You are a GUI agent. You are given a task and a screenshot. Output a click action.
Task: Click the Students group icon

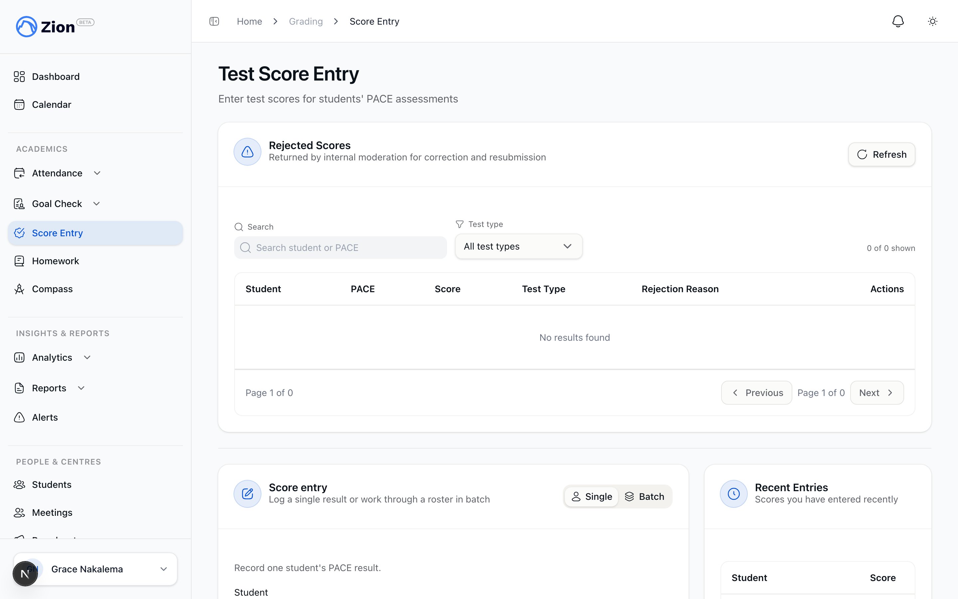coord(19,485)
